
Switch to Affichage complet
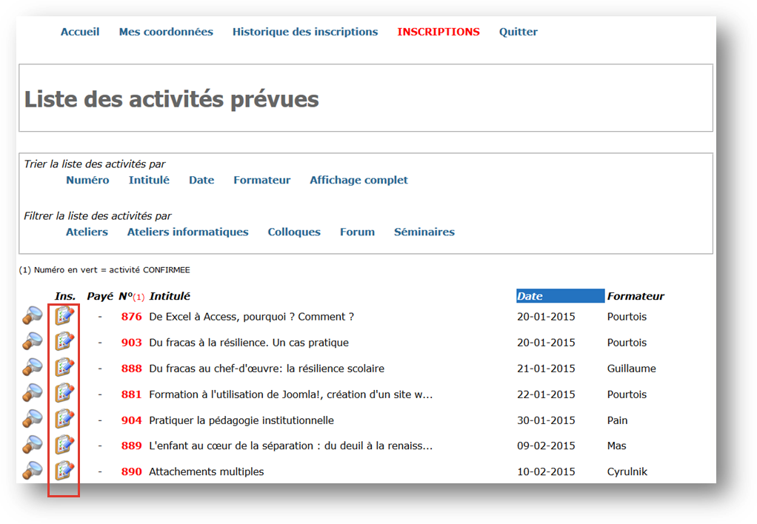tap(359, 180)
